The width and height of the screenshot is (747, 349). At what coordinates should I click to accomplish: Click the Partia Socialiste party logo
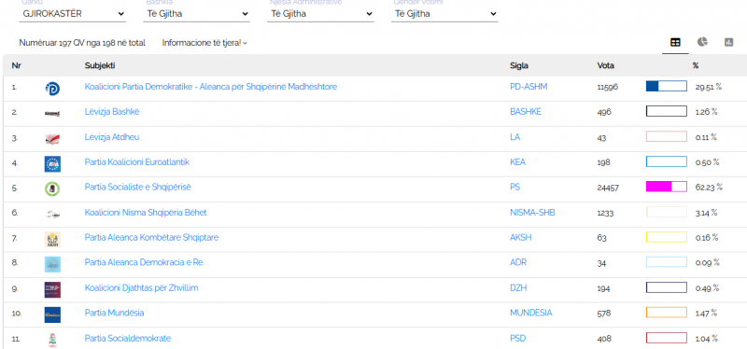(52, 188)
